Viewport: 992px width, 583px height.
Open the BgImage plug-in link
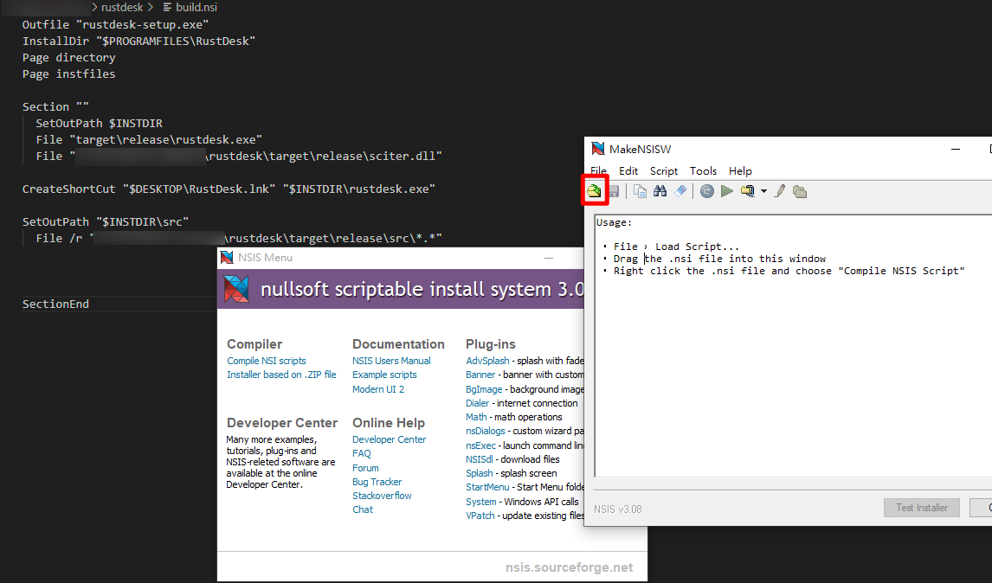pos(484,389)
